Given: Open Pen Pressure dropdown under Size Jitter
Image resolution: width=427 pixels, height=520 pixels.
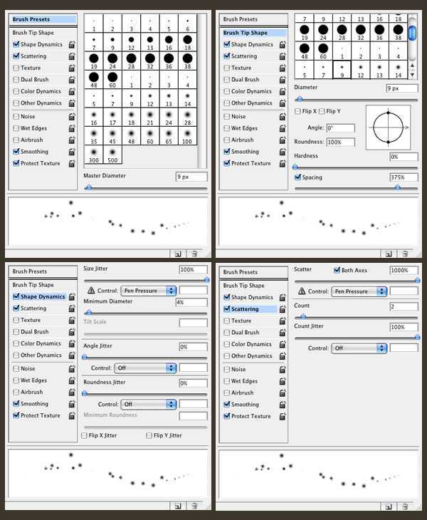Looking at the screenshot, I should (x=149, y=291).
